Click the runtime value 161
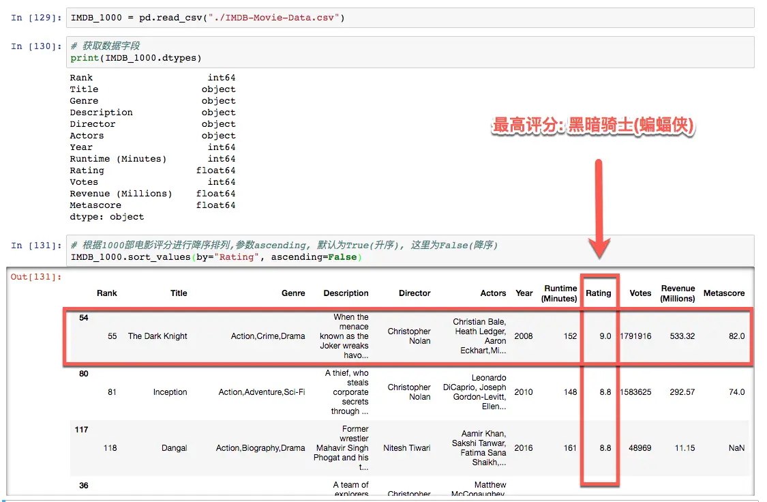Image resolution: width=767 pixels, height=502 pixels. coord(571,447)
